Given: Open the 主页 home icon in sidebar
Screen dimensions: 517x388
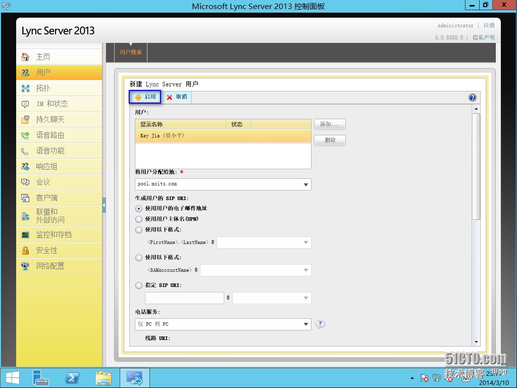Looking at the screenshot, I should point(25,57).
